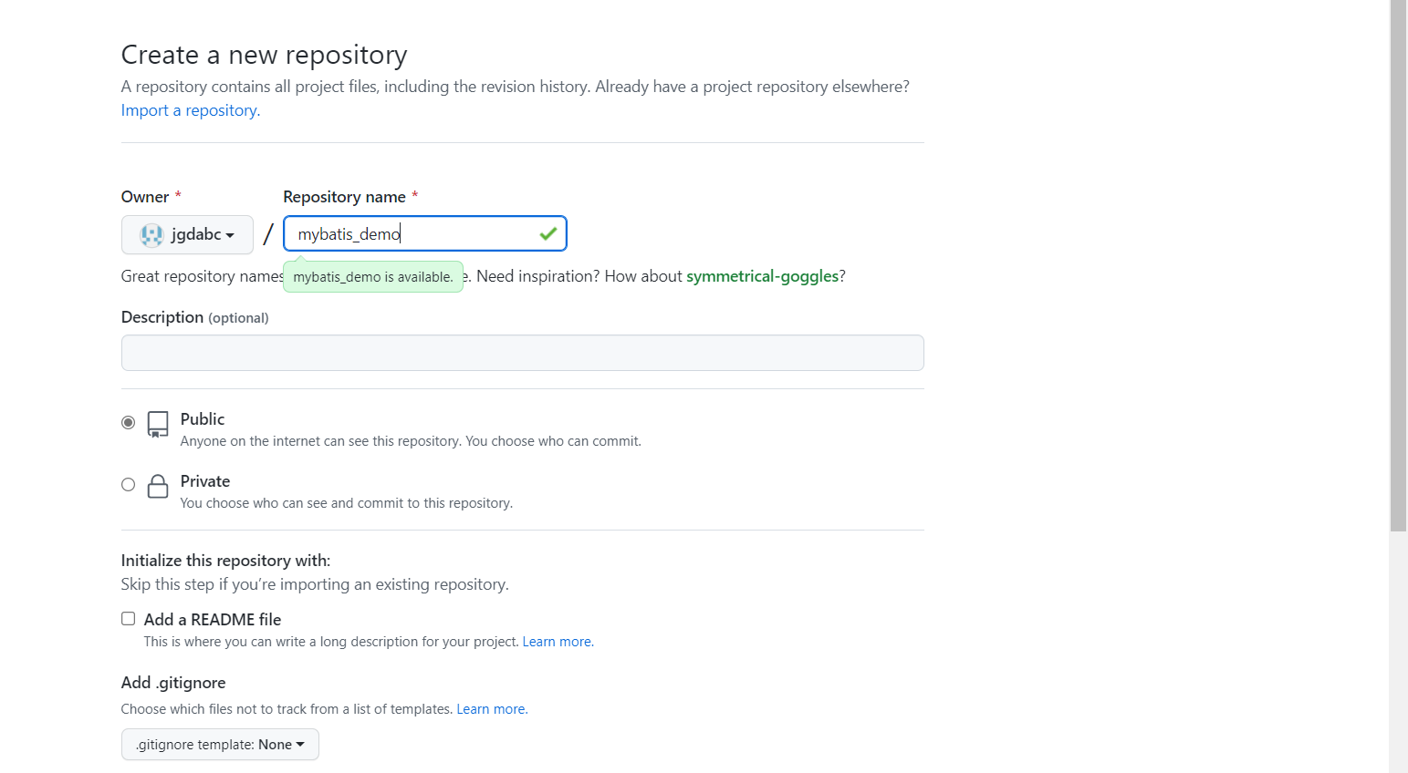The width and height of the screenshot is (1408, 773).
Task: Click the green availability tooltip badge
Action: [373, 276]
